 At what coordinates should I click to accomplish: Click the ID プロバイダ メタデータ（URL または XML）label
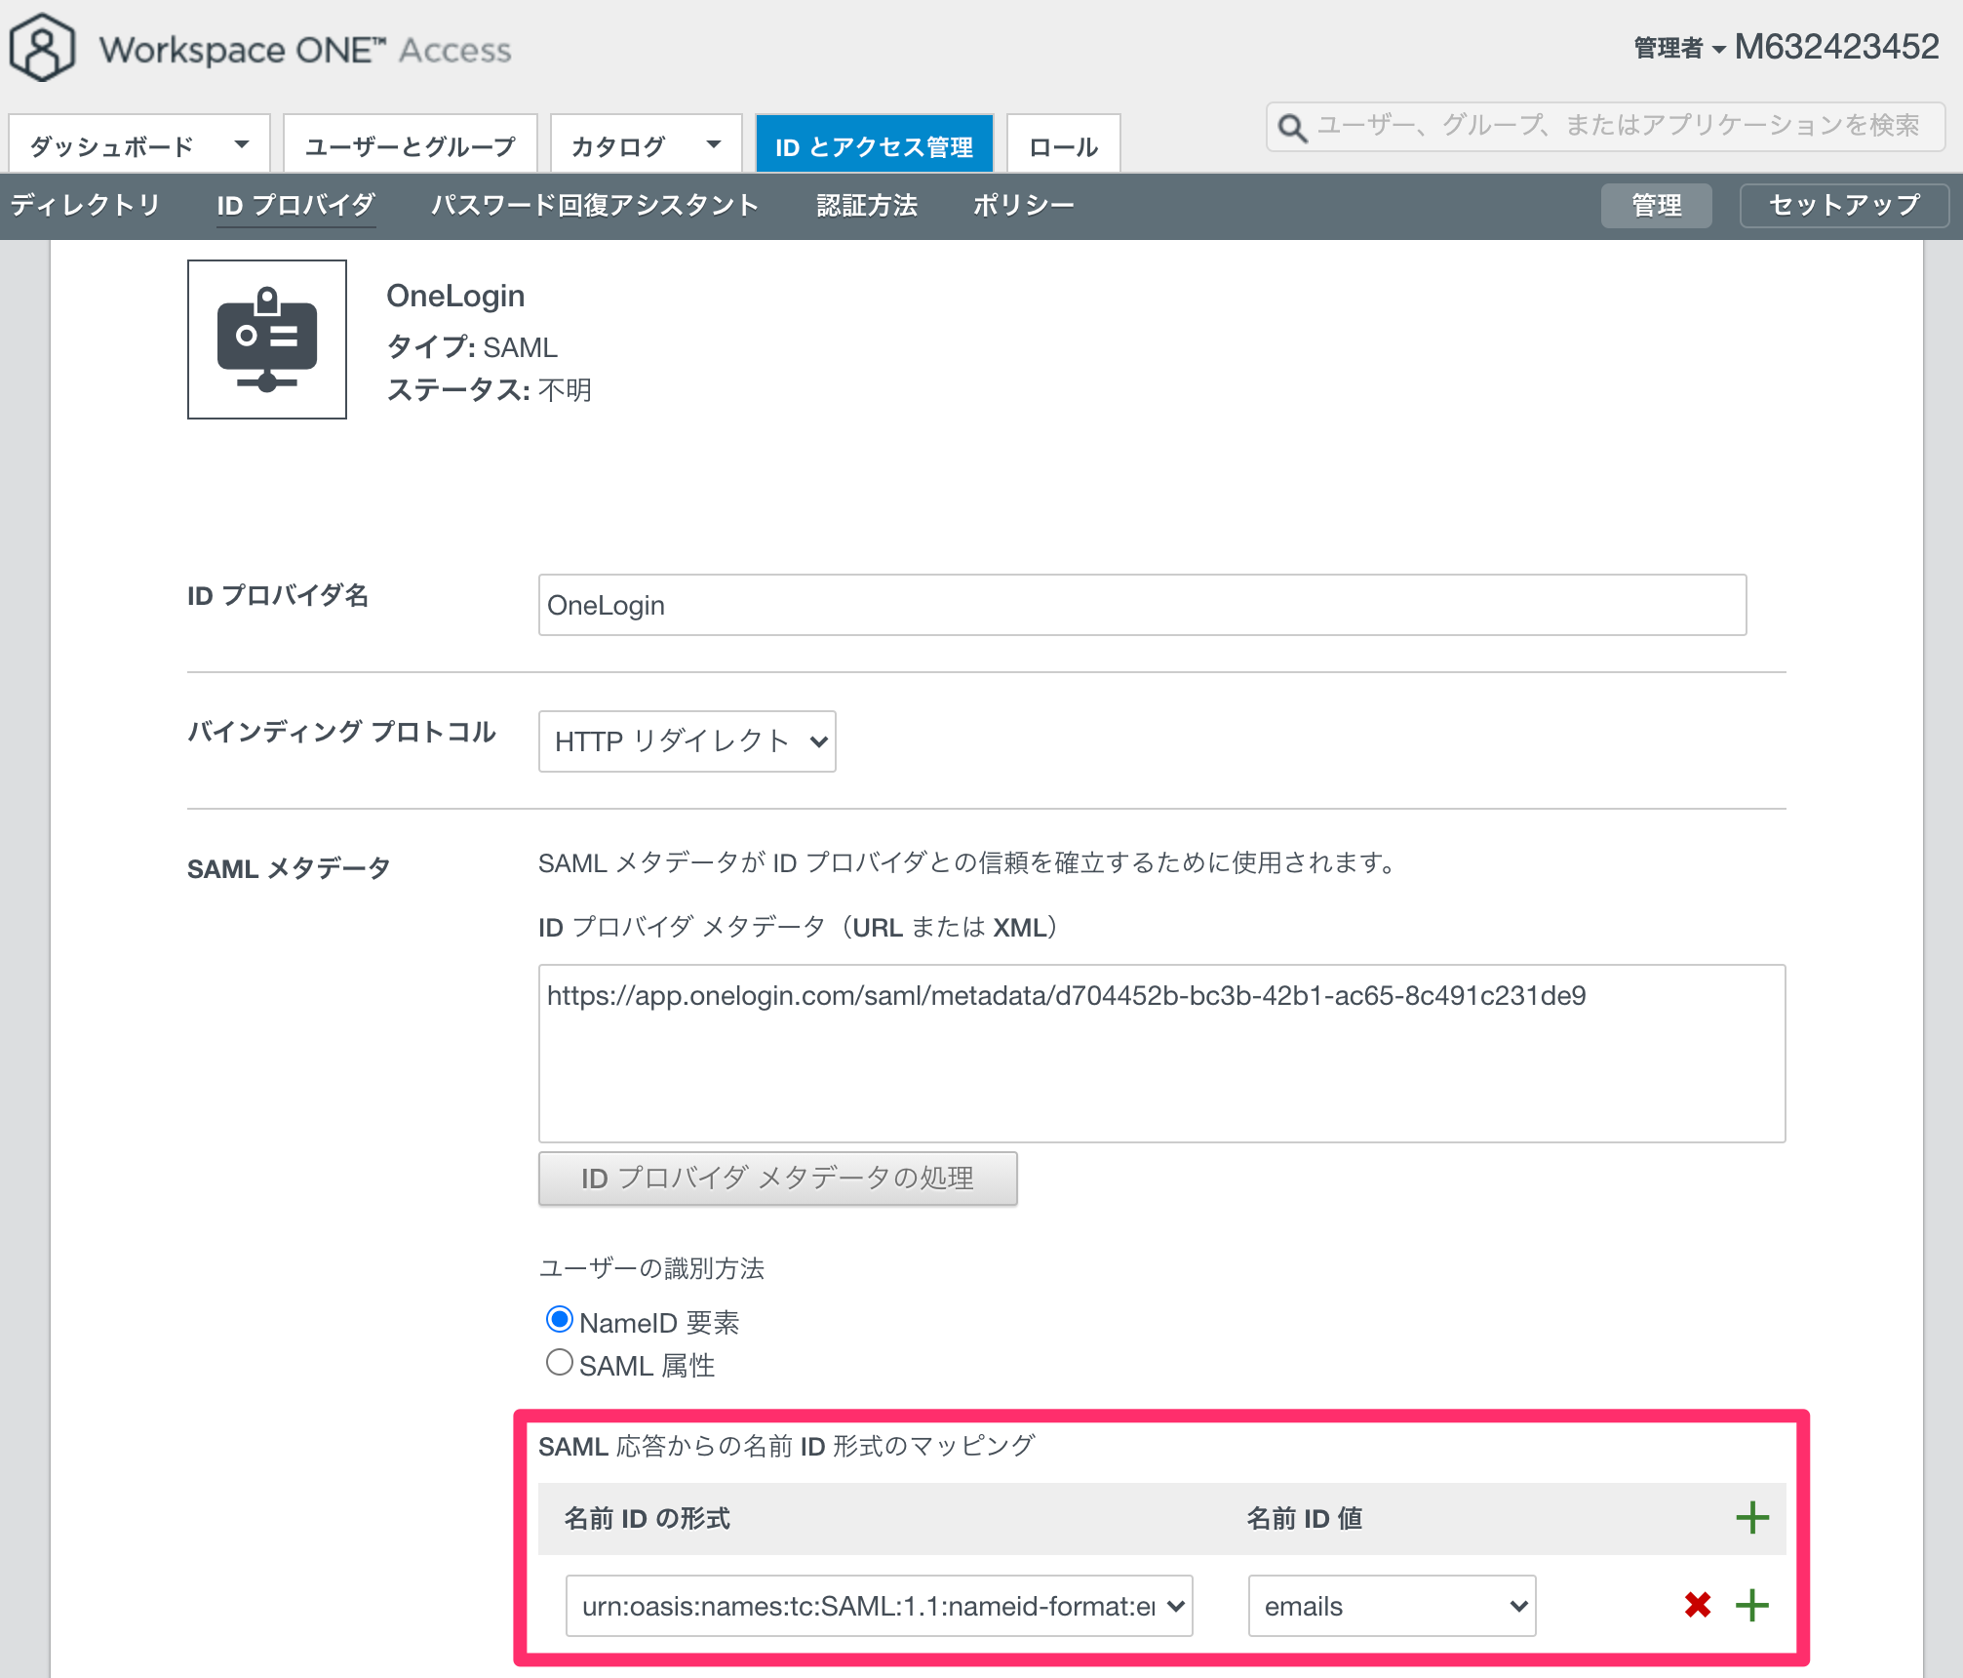tap(800, 927)
